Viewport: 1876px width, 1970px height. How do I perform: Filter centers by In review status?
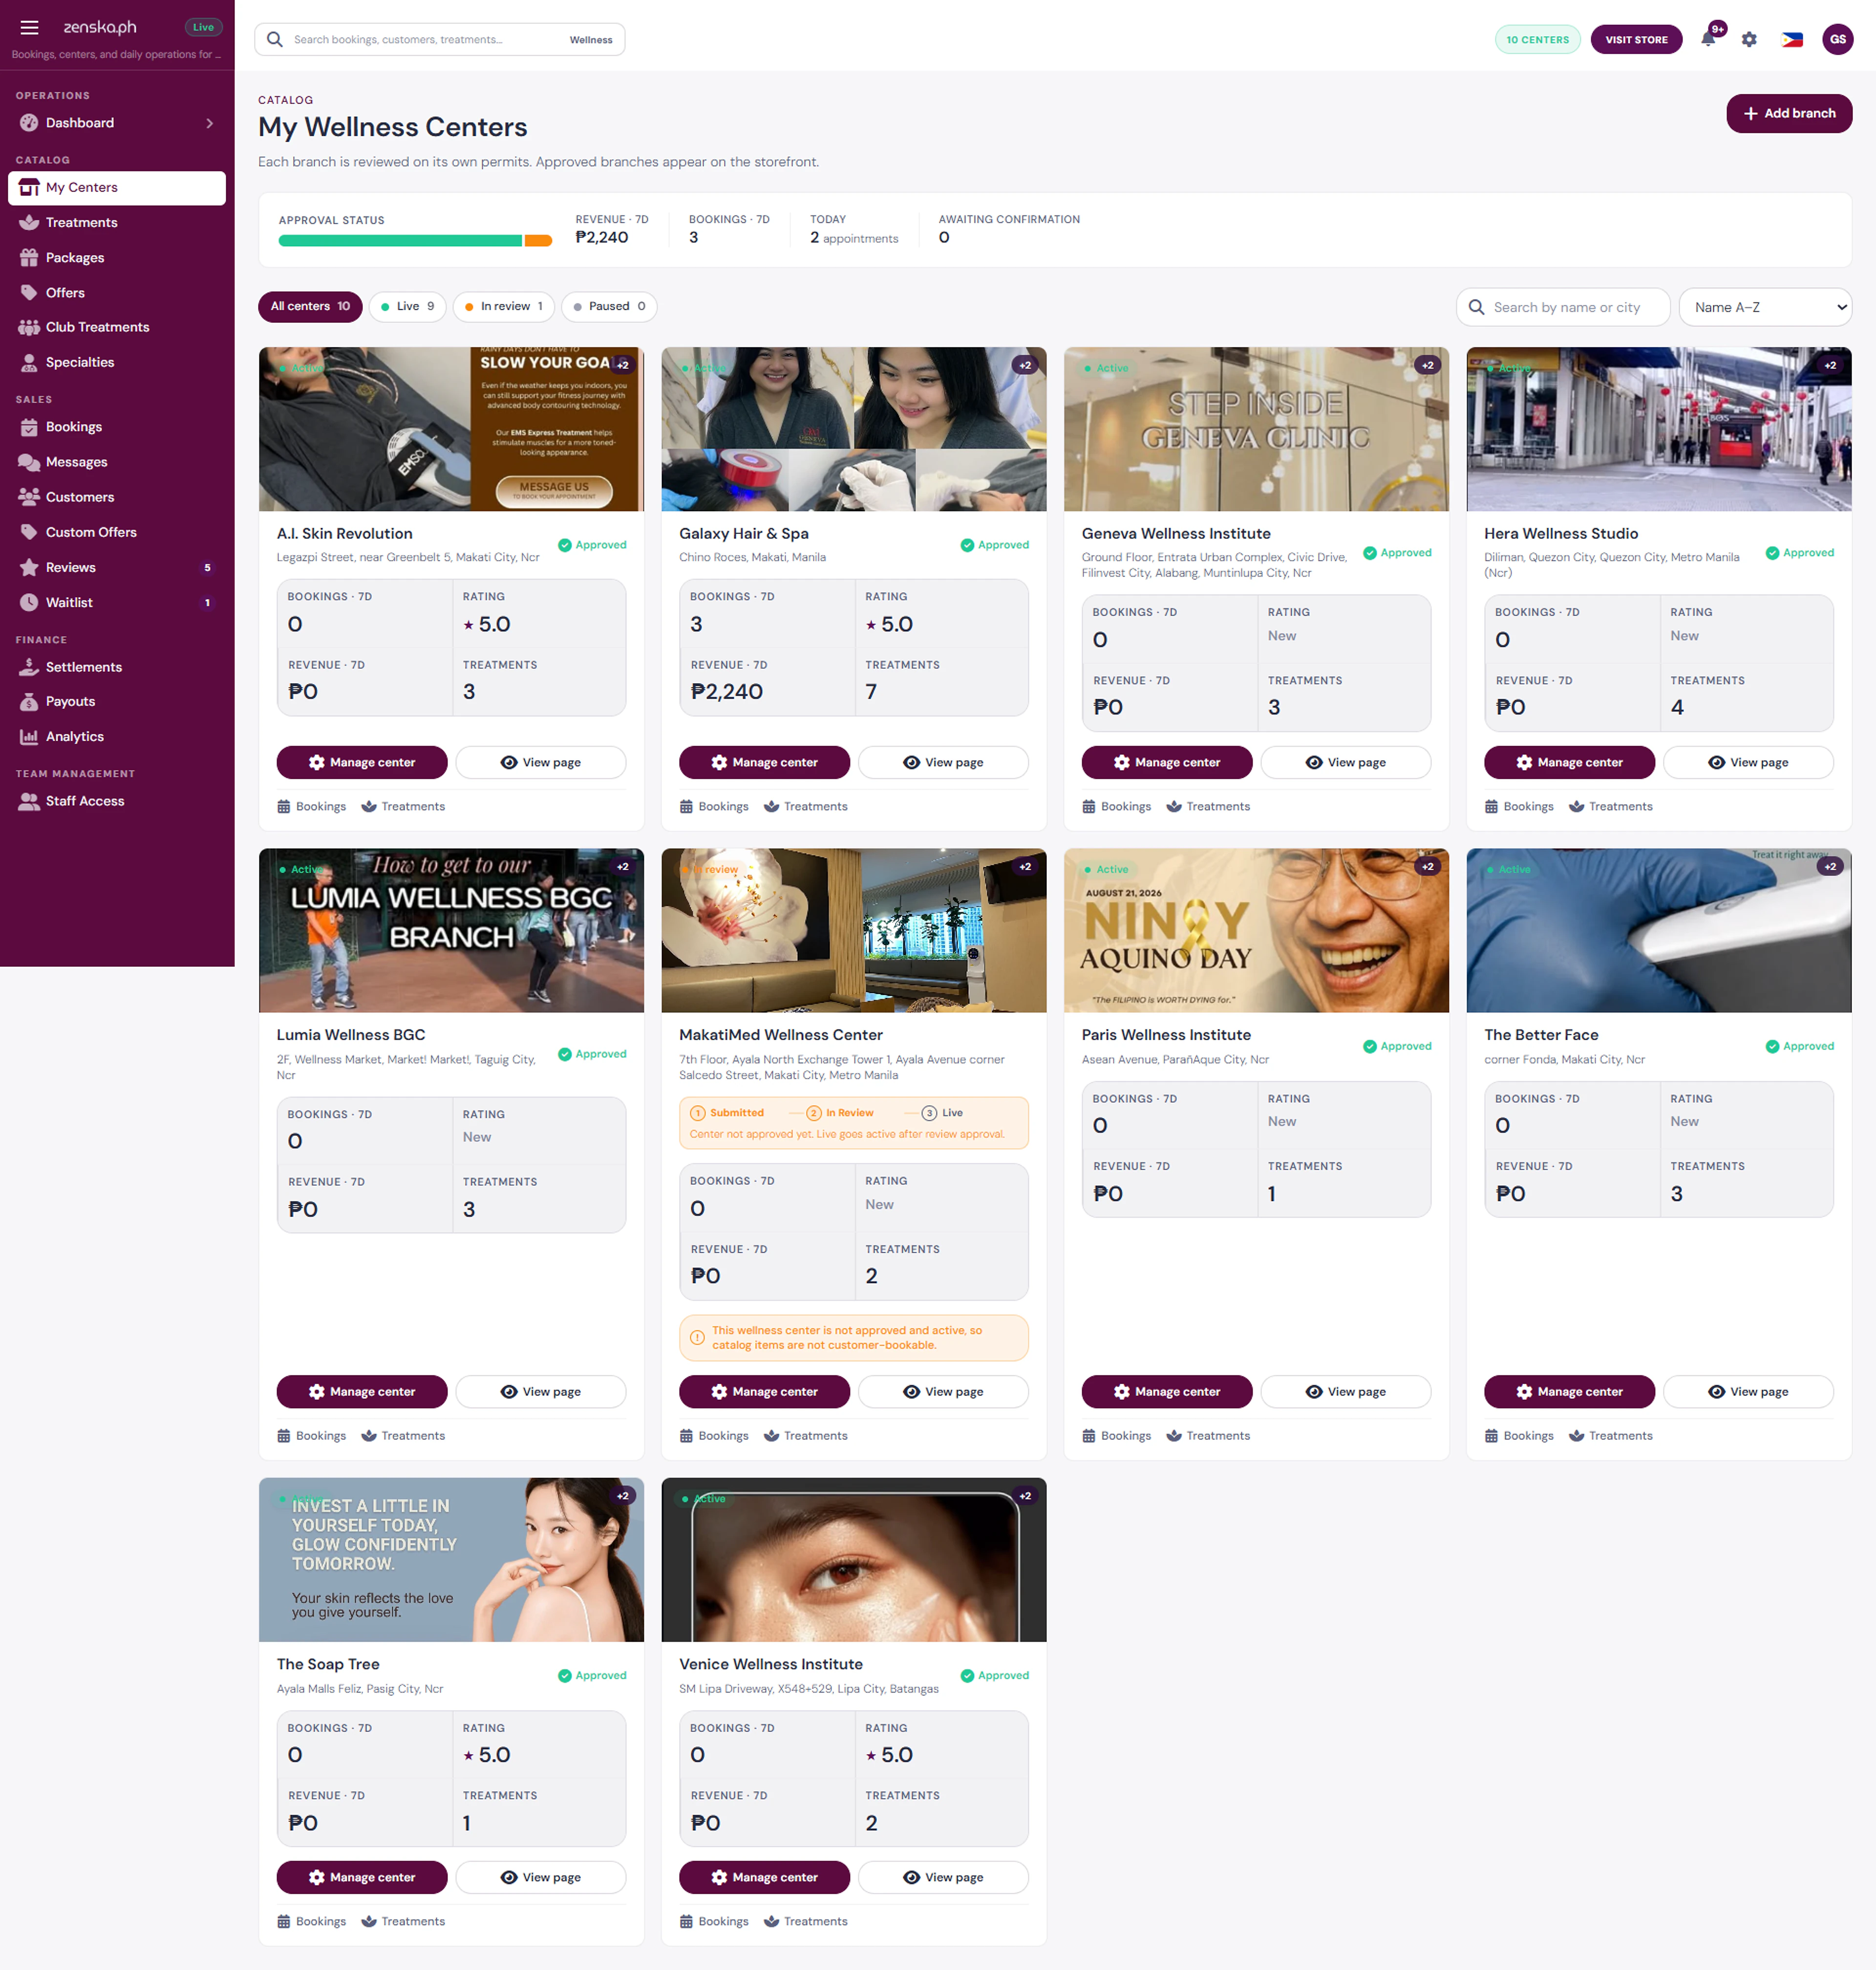click(x=504, y=306)
